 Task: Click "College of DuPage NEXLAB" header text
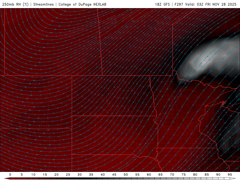click(82, 4)
